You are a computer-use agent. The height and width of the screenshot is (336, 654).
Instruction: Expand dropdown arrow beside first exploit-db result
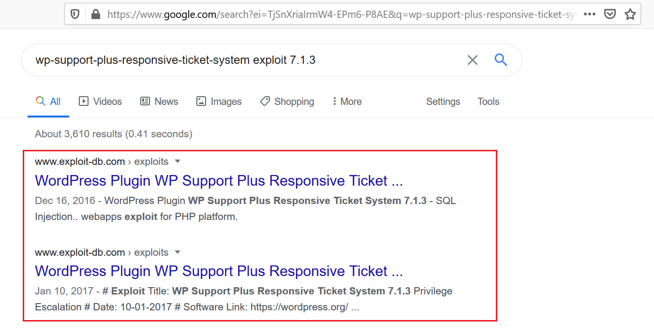pos(178,161)
